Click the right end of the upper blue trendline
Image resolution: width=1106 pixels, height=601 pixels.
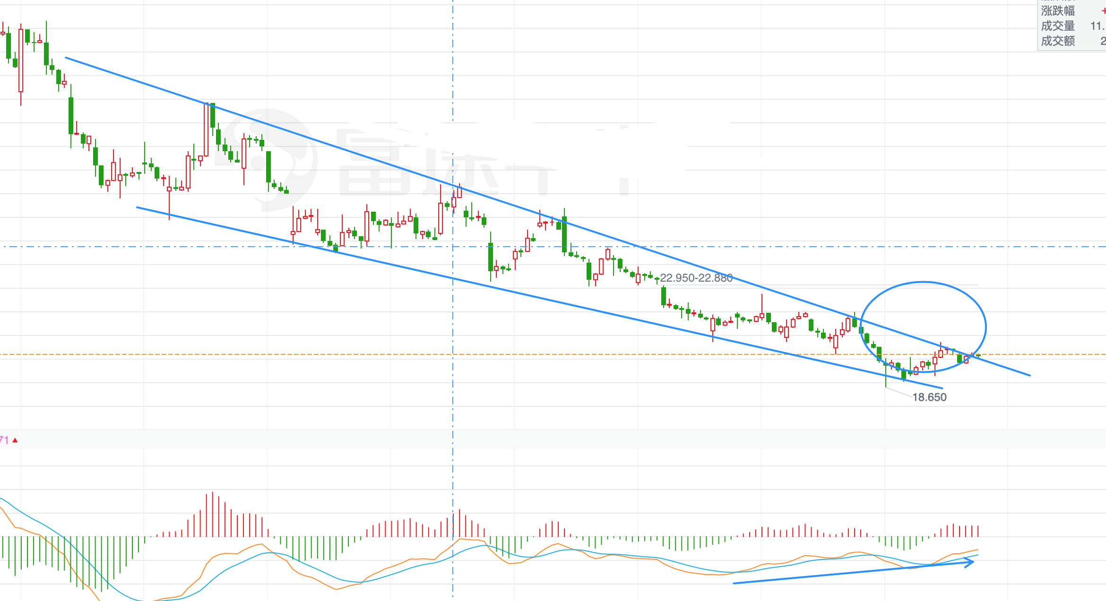tap(1029, 375)
